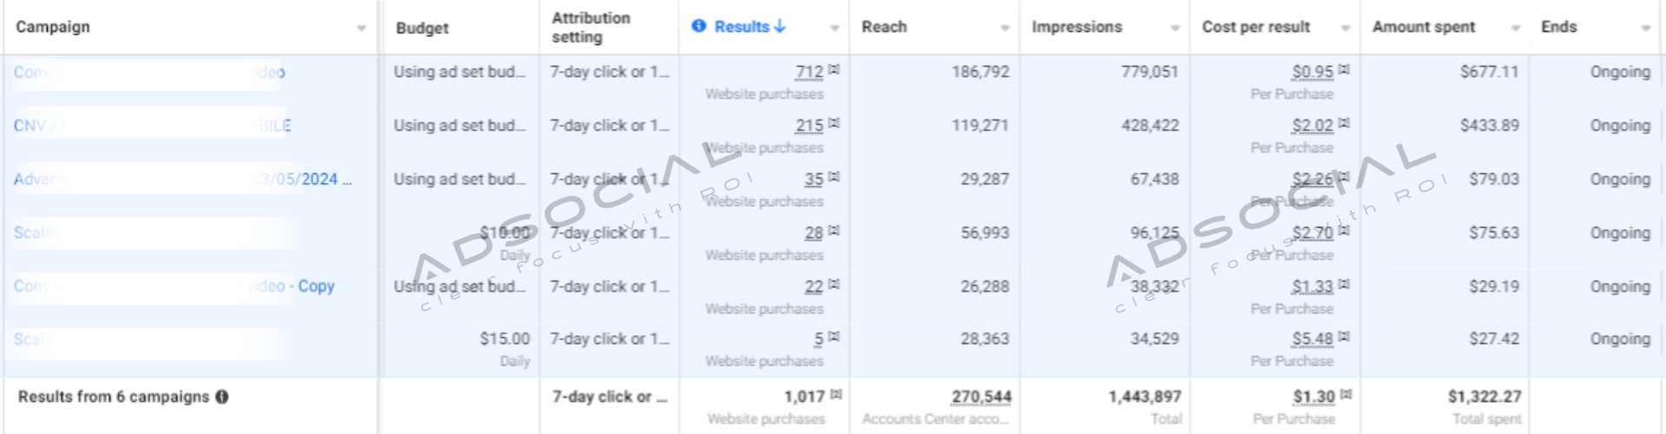Click the $2.02 cost per purchase value
This screenshot has height=434, width=1666.
1311,126
